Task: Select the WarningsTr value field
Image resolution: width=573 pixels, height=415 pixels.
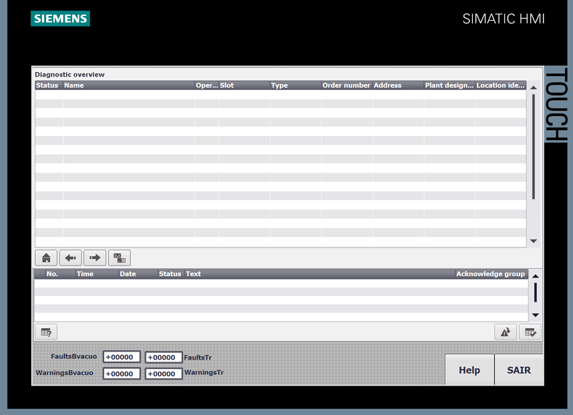Action: pos(164,374)
